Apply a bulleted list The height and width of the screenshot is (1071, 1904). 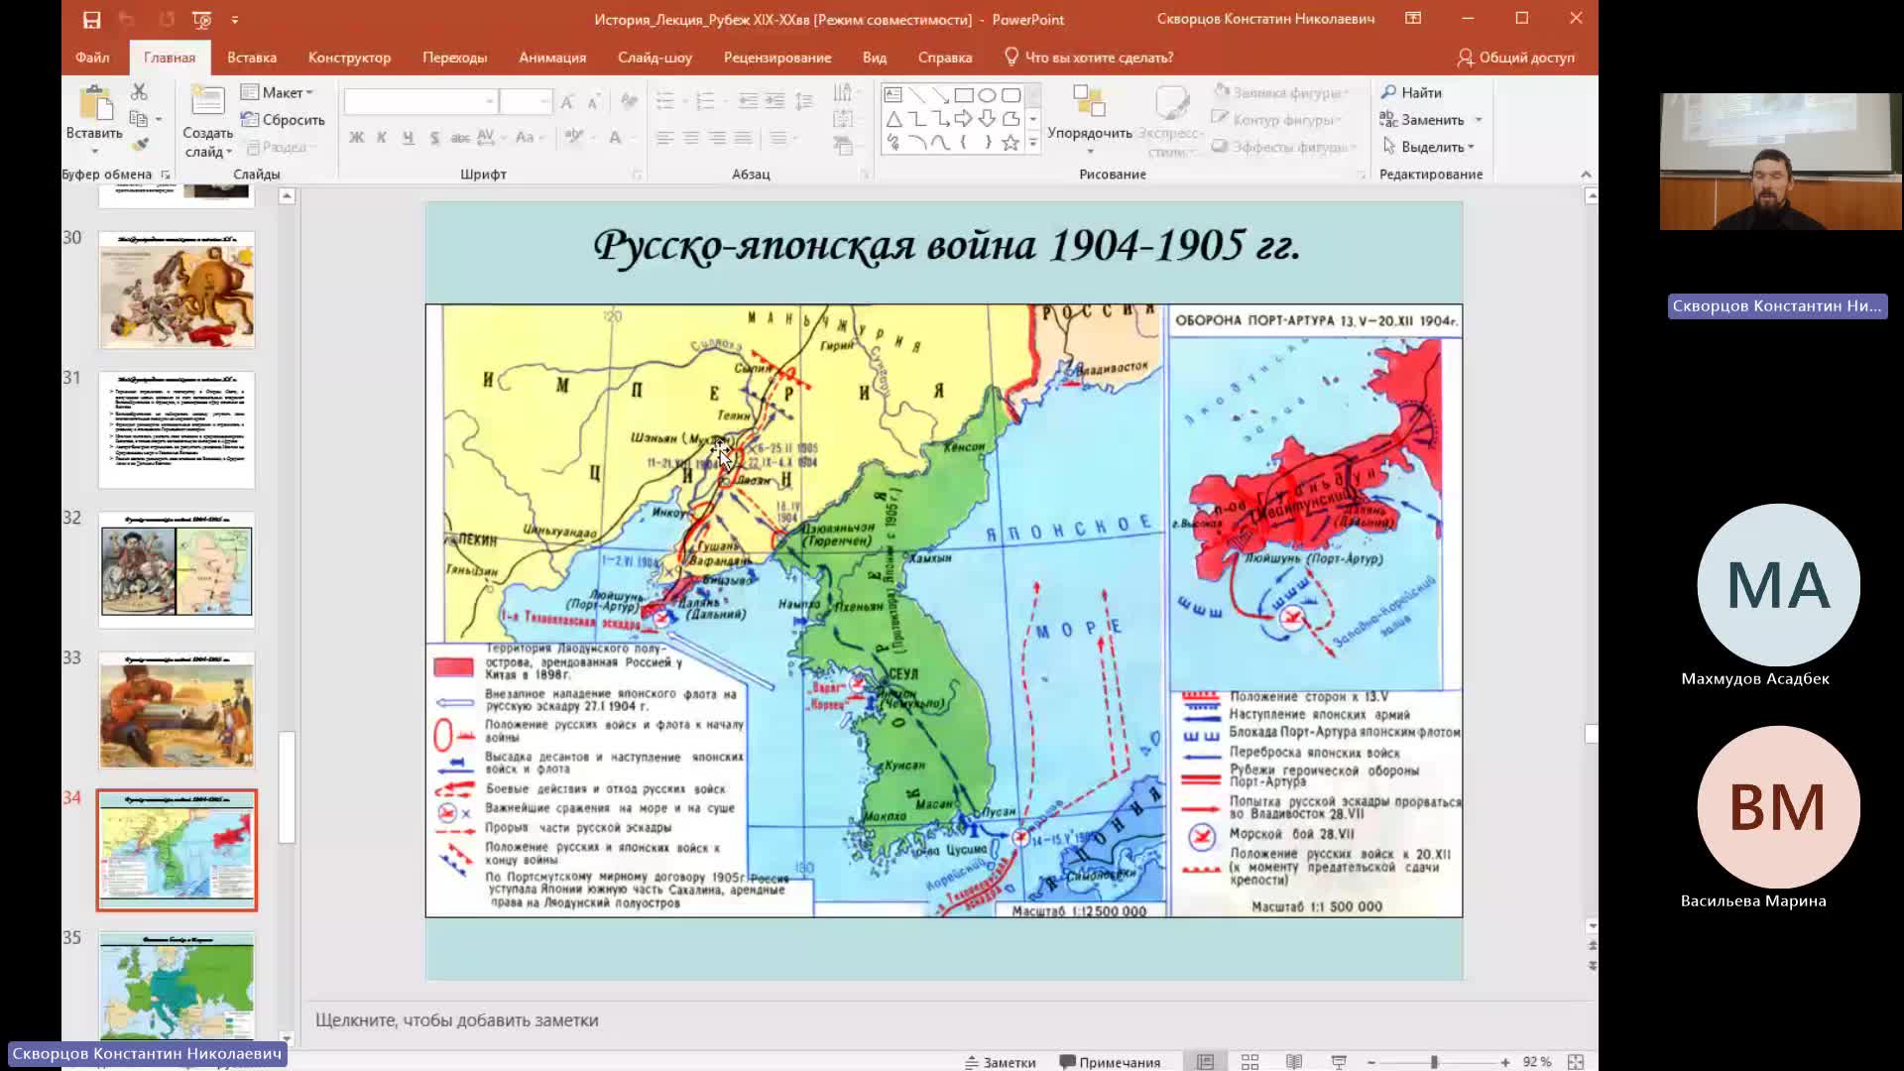(665, 101)
